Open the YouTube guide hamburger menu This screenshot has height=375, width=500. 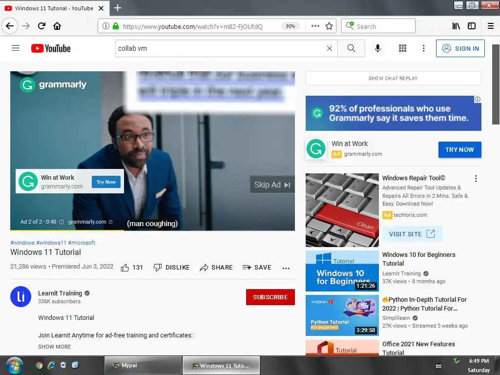16,48
